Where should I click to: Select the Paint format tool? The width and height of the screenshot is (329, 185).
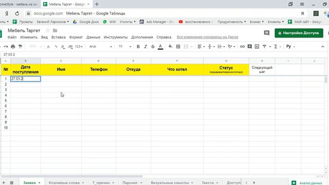[20, 47]
